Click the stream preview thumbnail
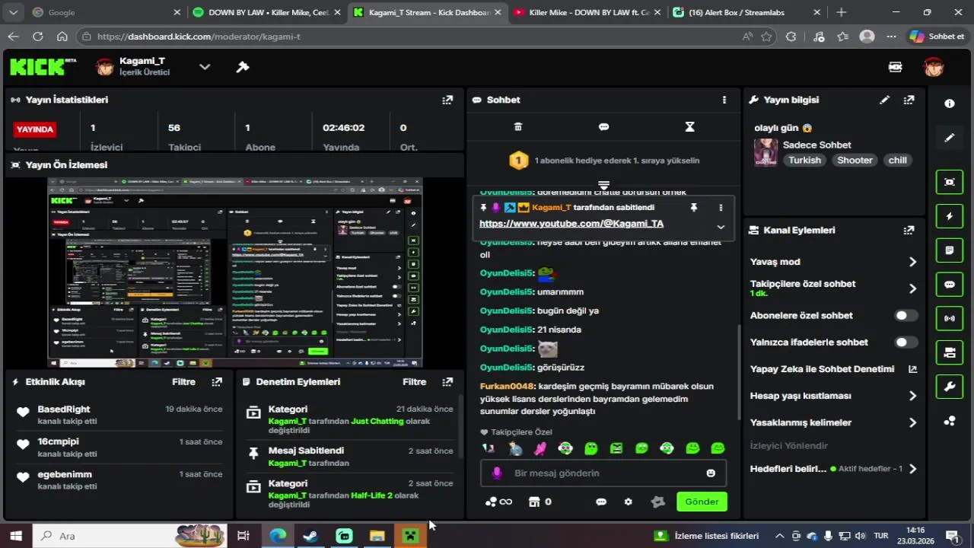 tap(235, 272)
